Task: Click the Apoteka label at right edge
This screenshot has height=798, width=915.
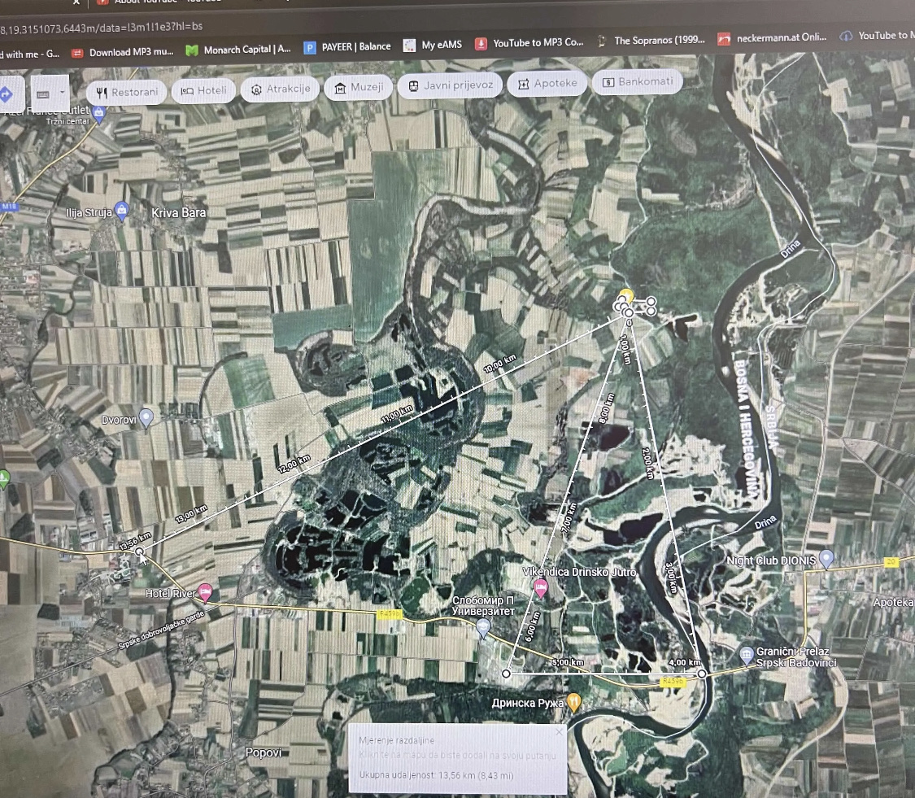Action: click(893, 602)
